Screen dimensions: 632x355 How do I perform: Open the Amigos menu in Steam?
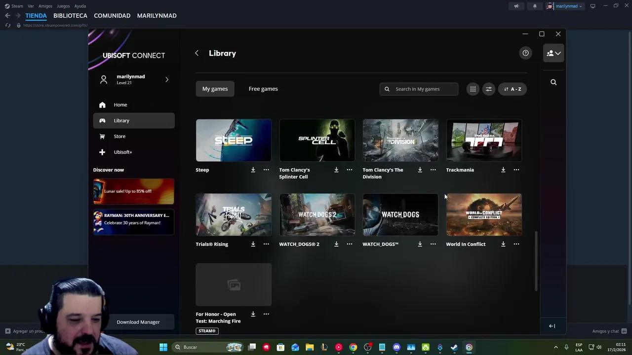45,6
